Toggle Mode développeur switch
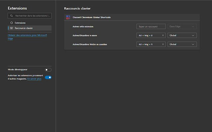212x132 pixels. point(48,70)
